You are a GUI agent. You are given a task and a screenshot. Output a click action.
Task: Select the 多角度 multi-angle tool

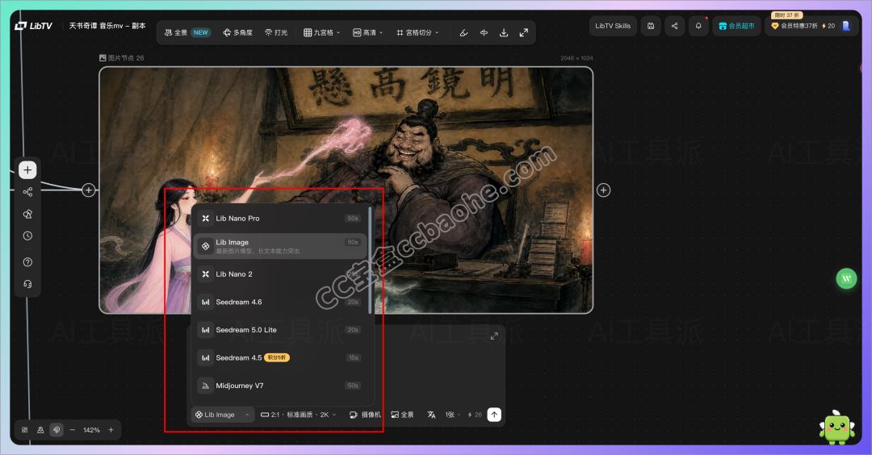(x=237, y=33)
